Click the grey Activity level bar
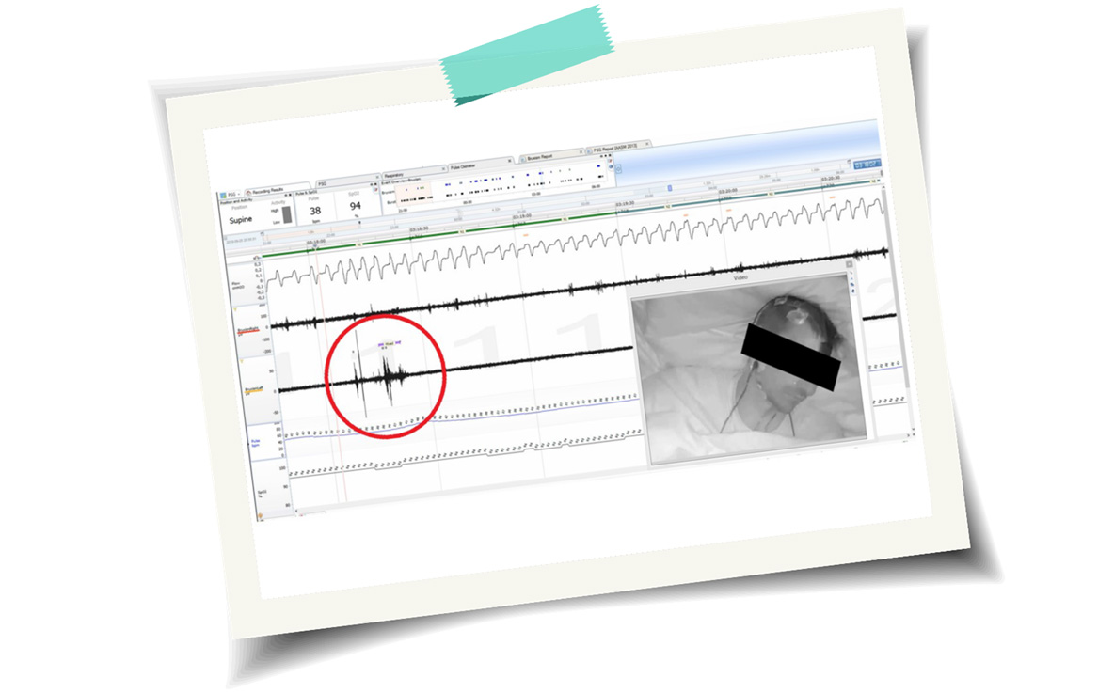This screenshot has height=693, width=1114. coord(287,214)
